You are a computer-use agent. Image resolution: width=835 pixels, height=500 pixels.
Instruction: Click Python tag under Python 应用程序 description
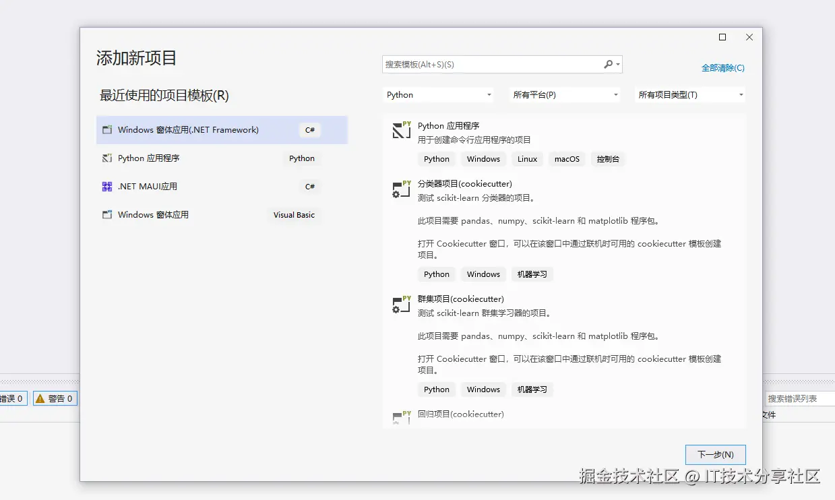(437, 159)
